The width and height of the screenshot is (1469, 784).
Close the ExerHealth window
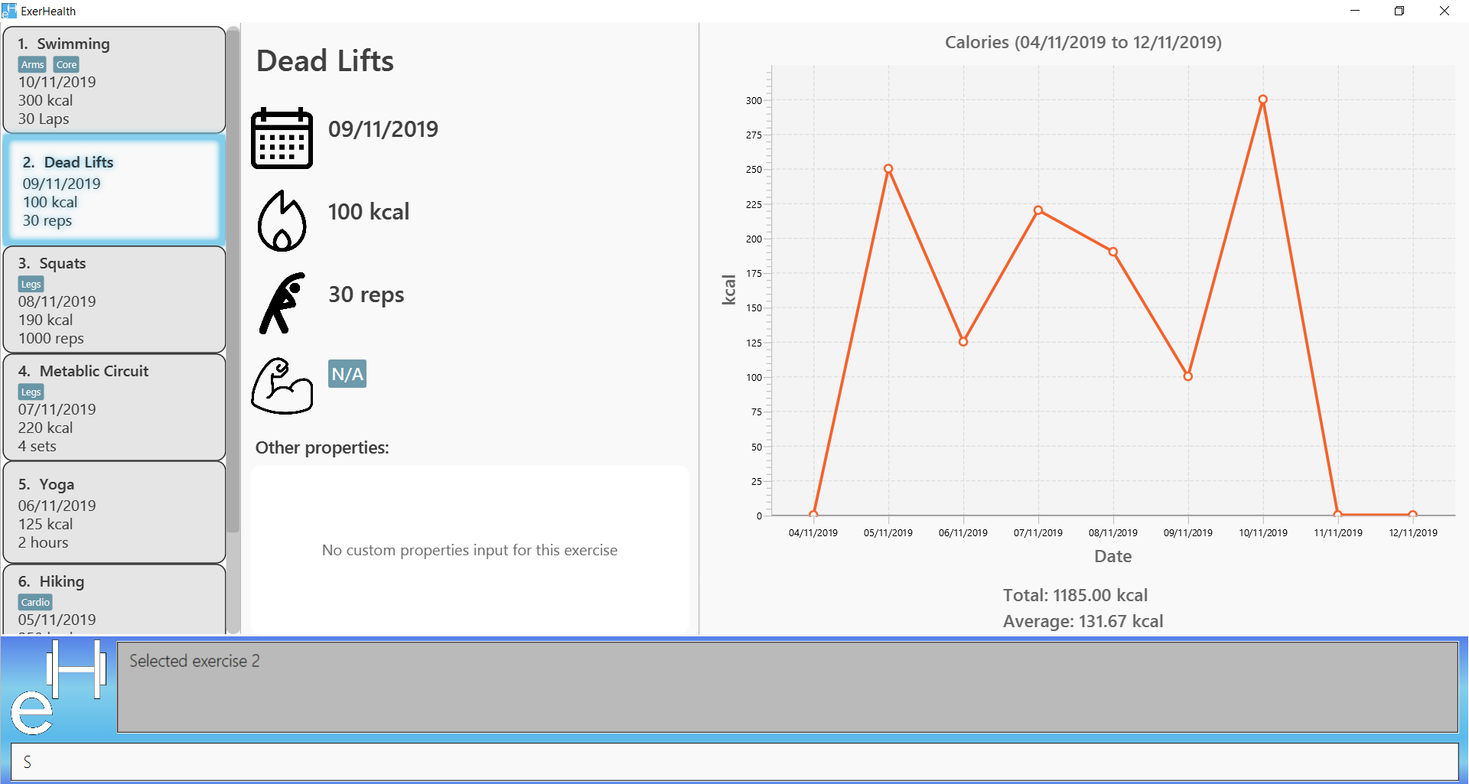tap(1445, 11)
